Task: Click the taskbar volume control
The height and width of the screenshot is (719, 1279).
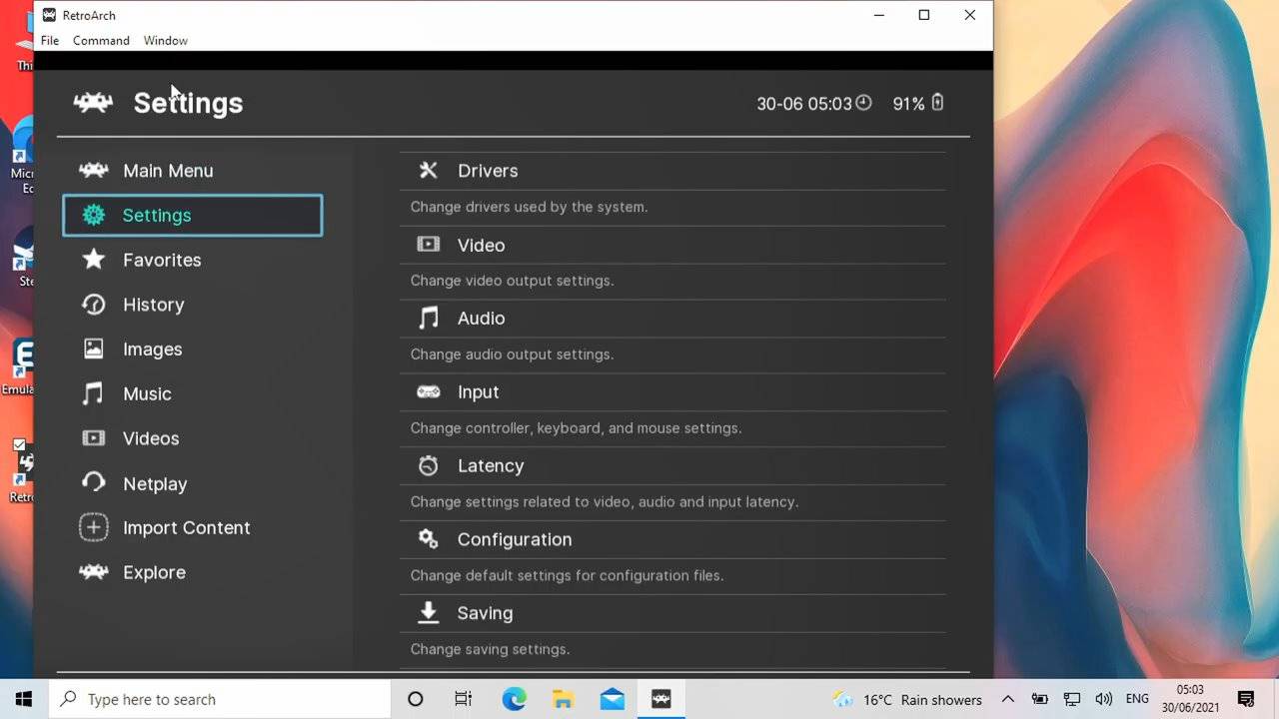Action: pyautogui.click(x=1103, y=699)
